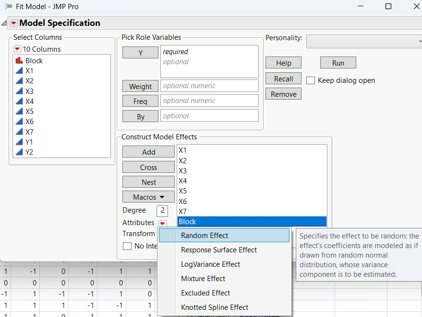Click the red triangle beside 10 Columns
Screen dimensions: 422x317
click(18, 49)
